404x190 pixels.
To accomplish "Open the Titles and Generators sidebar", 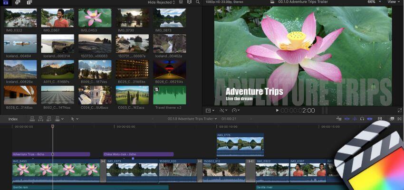I will (x=29, y=2).
